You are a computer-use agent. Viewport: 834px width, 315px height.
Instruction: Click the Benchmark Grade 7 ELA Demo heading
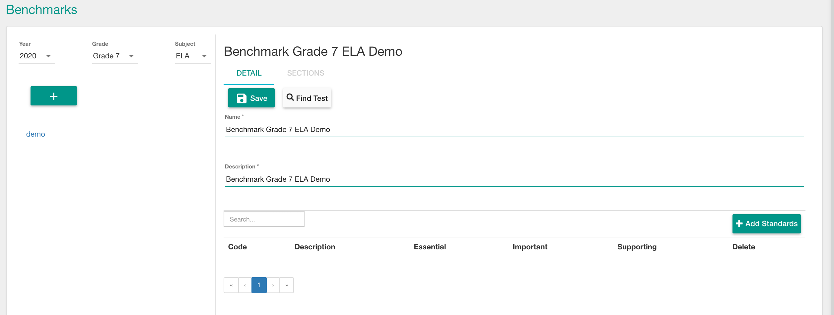[313, 52]
